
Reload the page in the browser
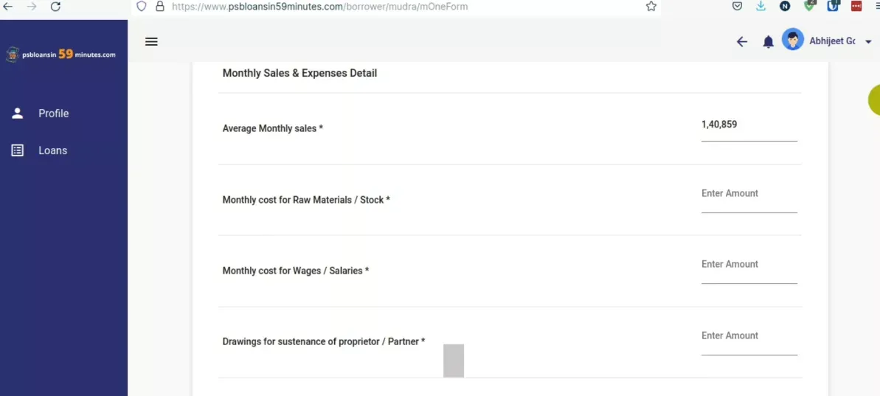(55, 7)
